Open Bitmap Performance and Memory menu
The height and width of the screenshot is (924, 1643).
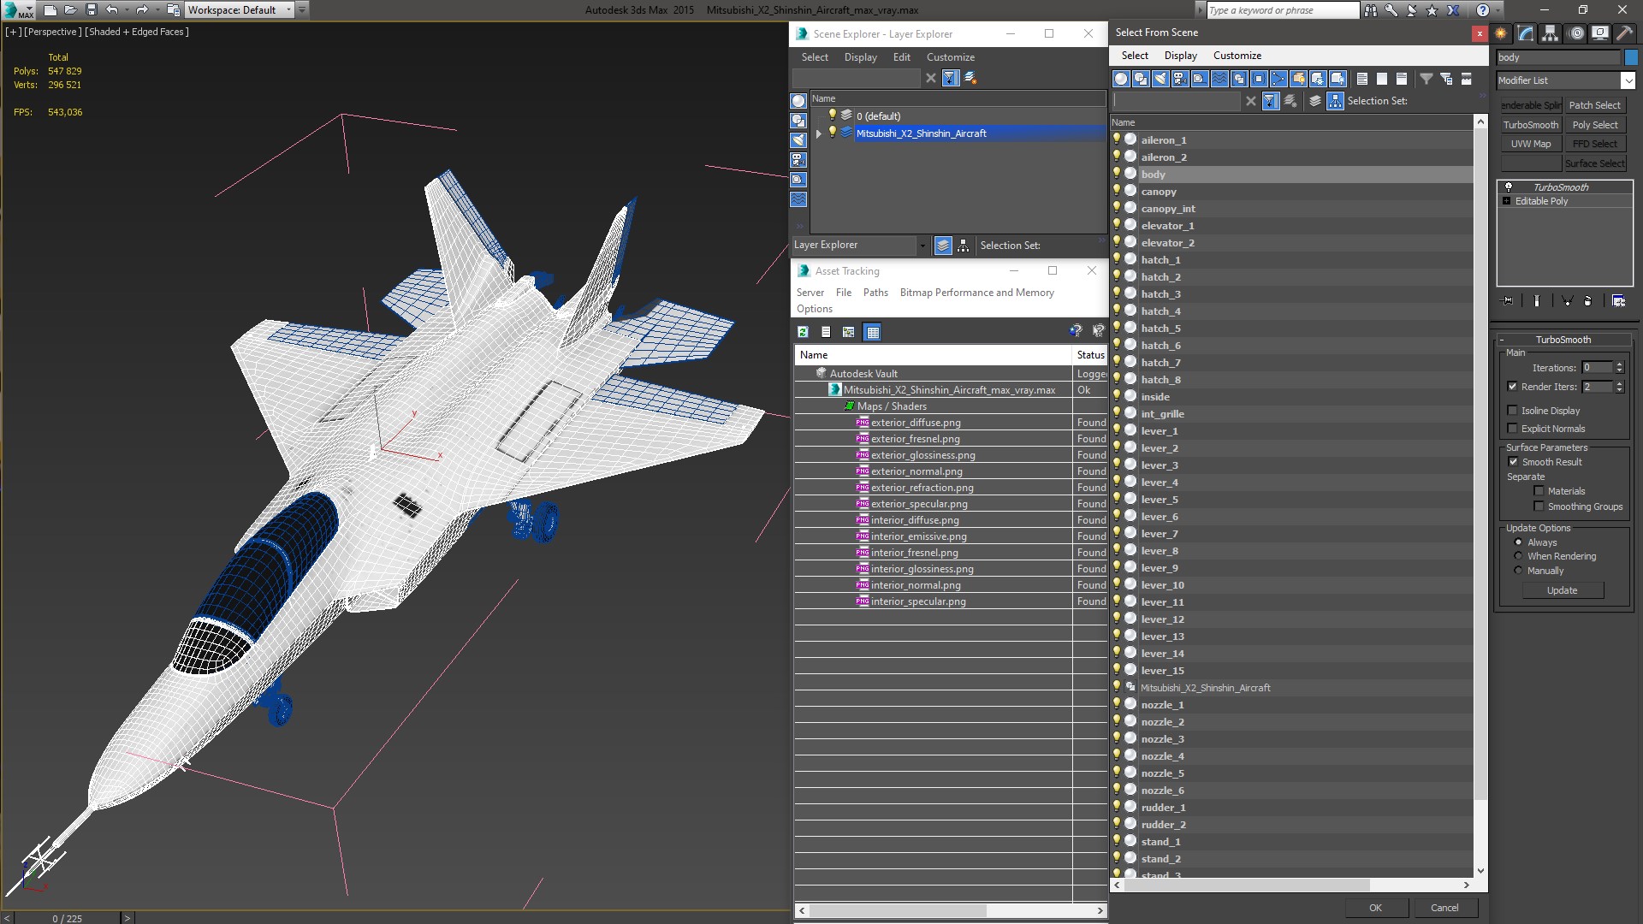click(x=976, y=293)
